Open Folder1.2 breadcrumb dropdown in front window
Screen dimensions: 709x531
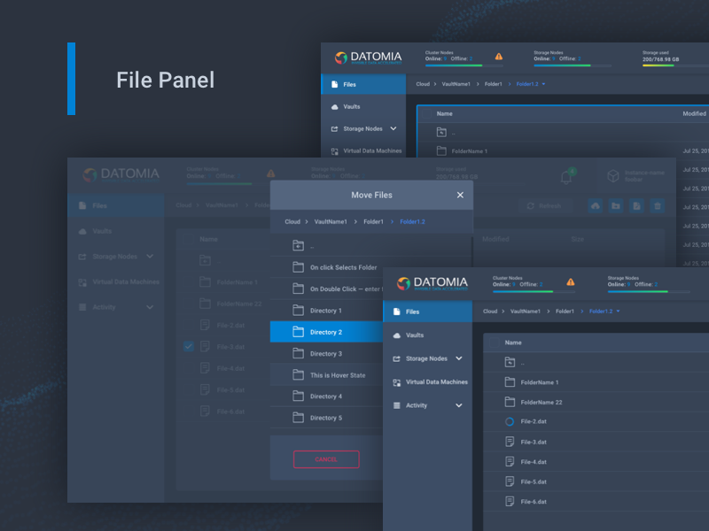click(x=618, y=312)
